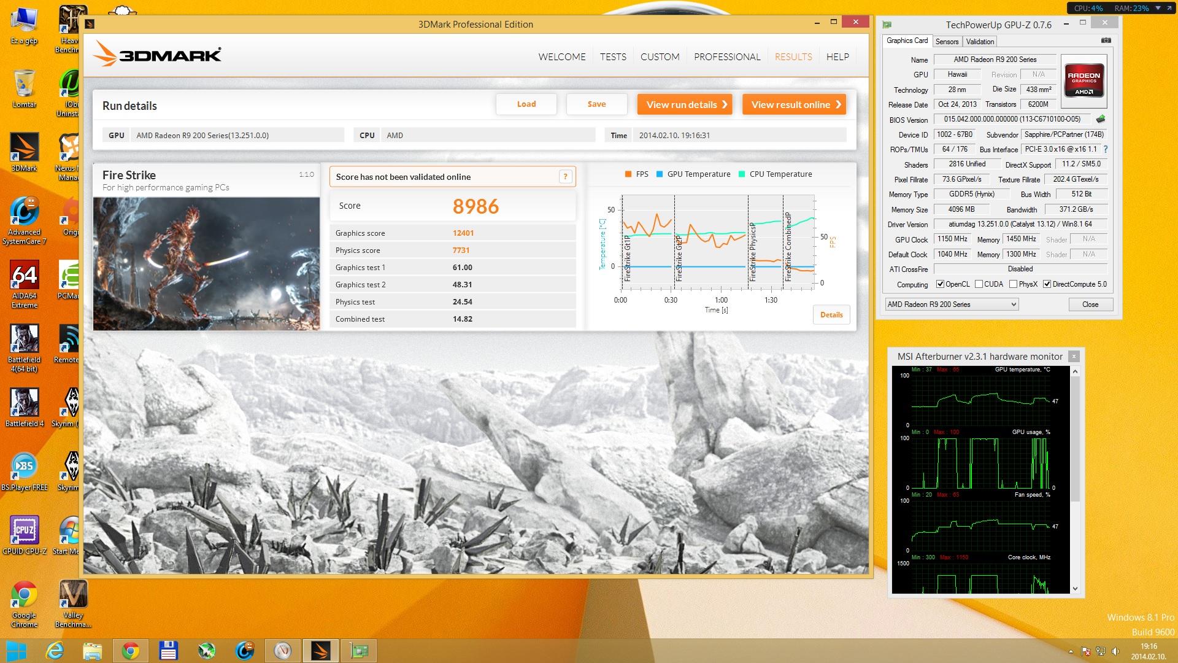Open the score validation help question mark
Viewport: 1178px width, 663px height.
point(566,177)
